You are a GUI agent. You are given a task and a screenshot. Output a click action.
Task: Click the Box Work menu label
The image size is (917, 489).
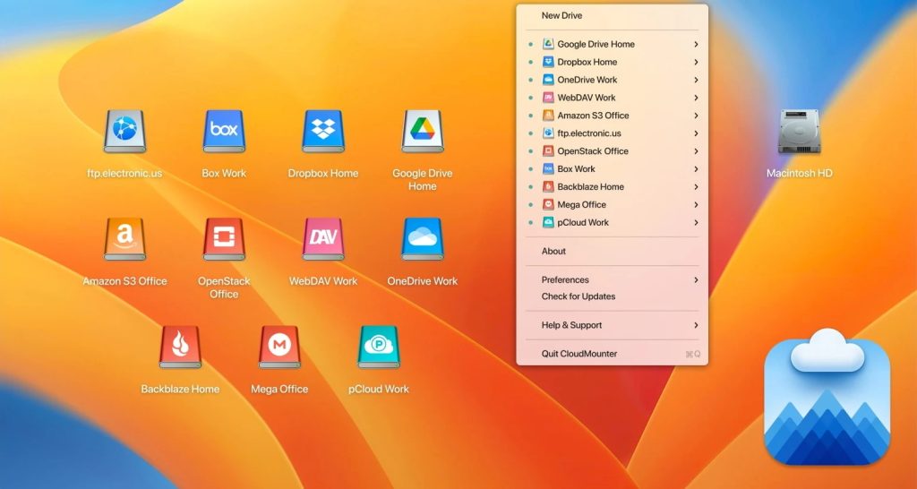point(576,168)
